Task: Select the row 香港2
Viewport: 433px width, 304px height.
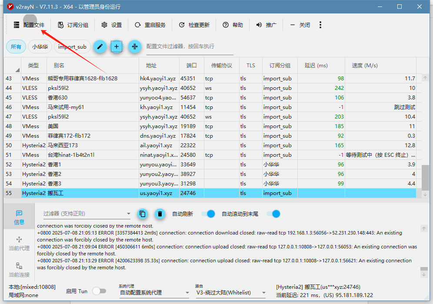Action: [210, 174]
